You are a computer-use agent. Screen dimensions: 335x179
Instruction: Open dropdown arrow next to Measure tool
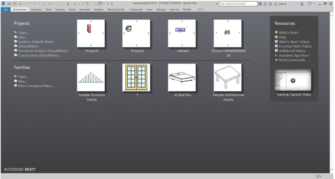54,4
